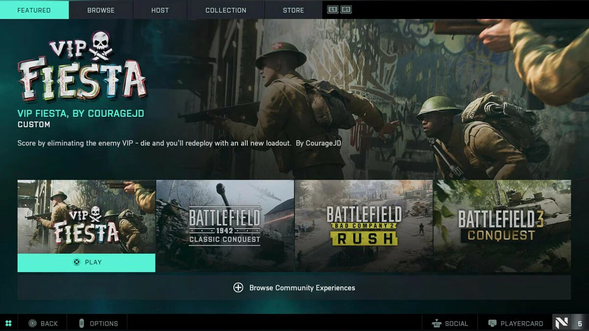Click the Playercard chat icon
This screenshot has height=331, width=589.
pyautogui.click(x=492, y=324)
